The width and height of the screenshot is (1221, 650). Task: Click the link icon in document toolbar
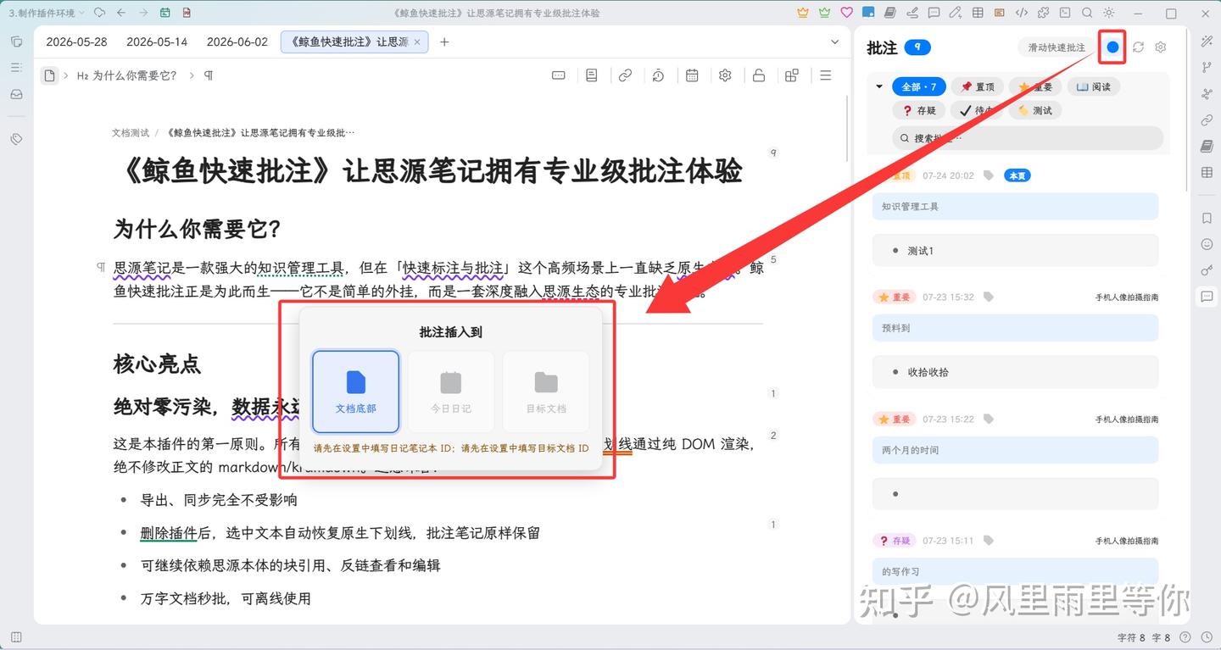(625, 75)
